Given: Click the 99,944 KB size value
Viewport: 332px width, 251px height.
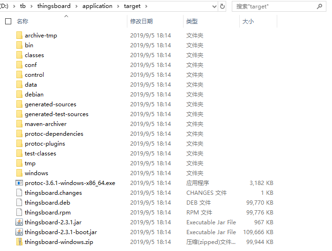Looking at the screenshot, I should 259,242.
